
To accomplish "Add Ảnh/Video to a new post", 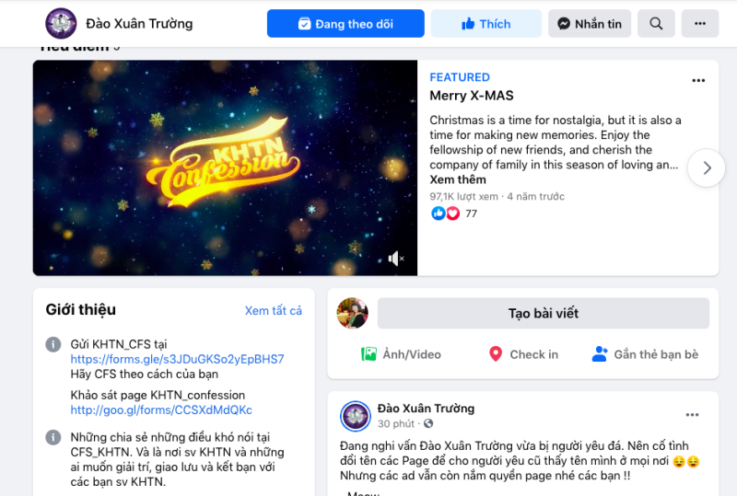I will click(401, 354).
